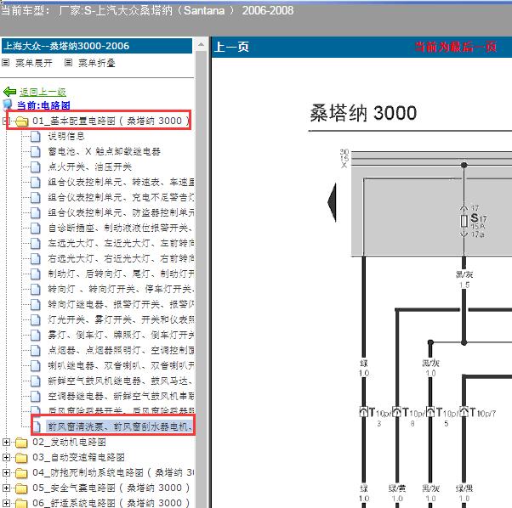Click the 菜单展开 expand-all option

tap(34, 63)
